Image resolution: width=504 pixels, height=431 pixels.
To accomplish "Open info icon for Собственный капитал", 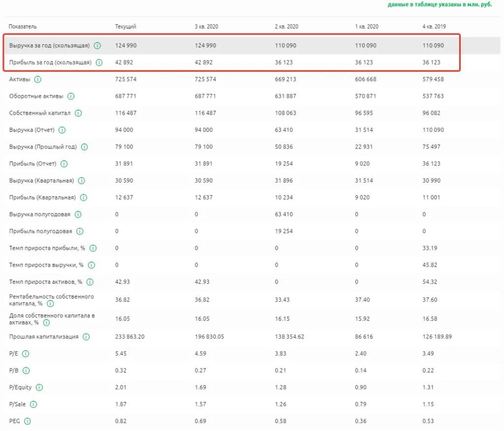I will [x=78, y=113].
